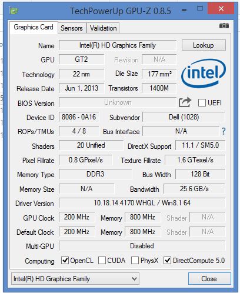The image size is (240, 293).
Task: Switch to the Sensors tab
Action: coord(72,28)
